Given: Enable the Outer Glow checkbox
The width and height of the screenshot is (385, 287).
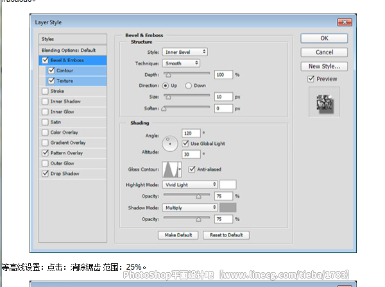Looking at the screenshot, I should click(x=45, y=163).
